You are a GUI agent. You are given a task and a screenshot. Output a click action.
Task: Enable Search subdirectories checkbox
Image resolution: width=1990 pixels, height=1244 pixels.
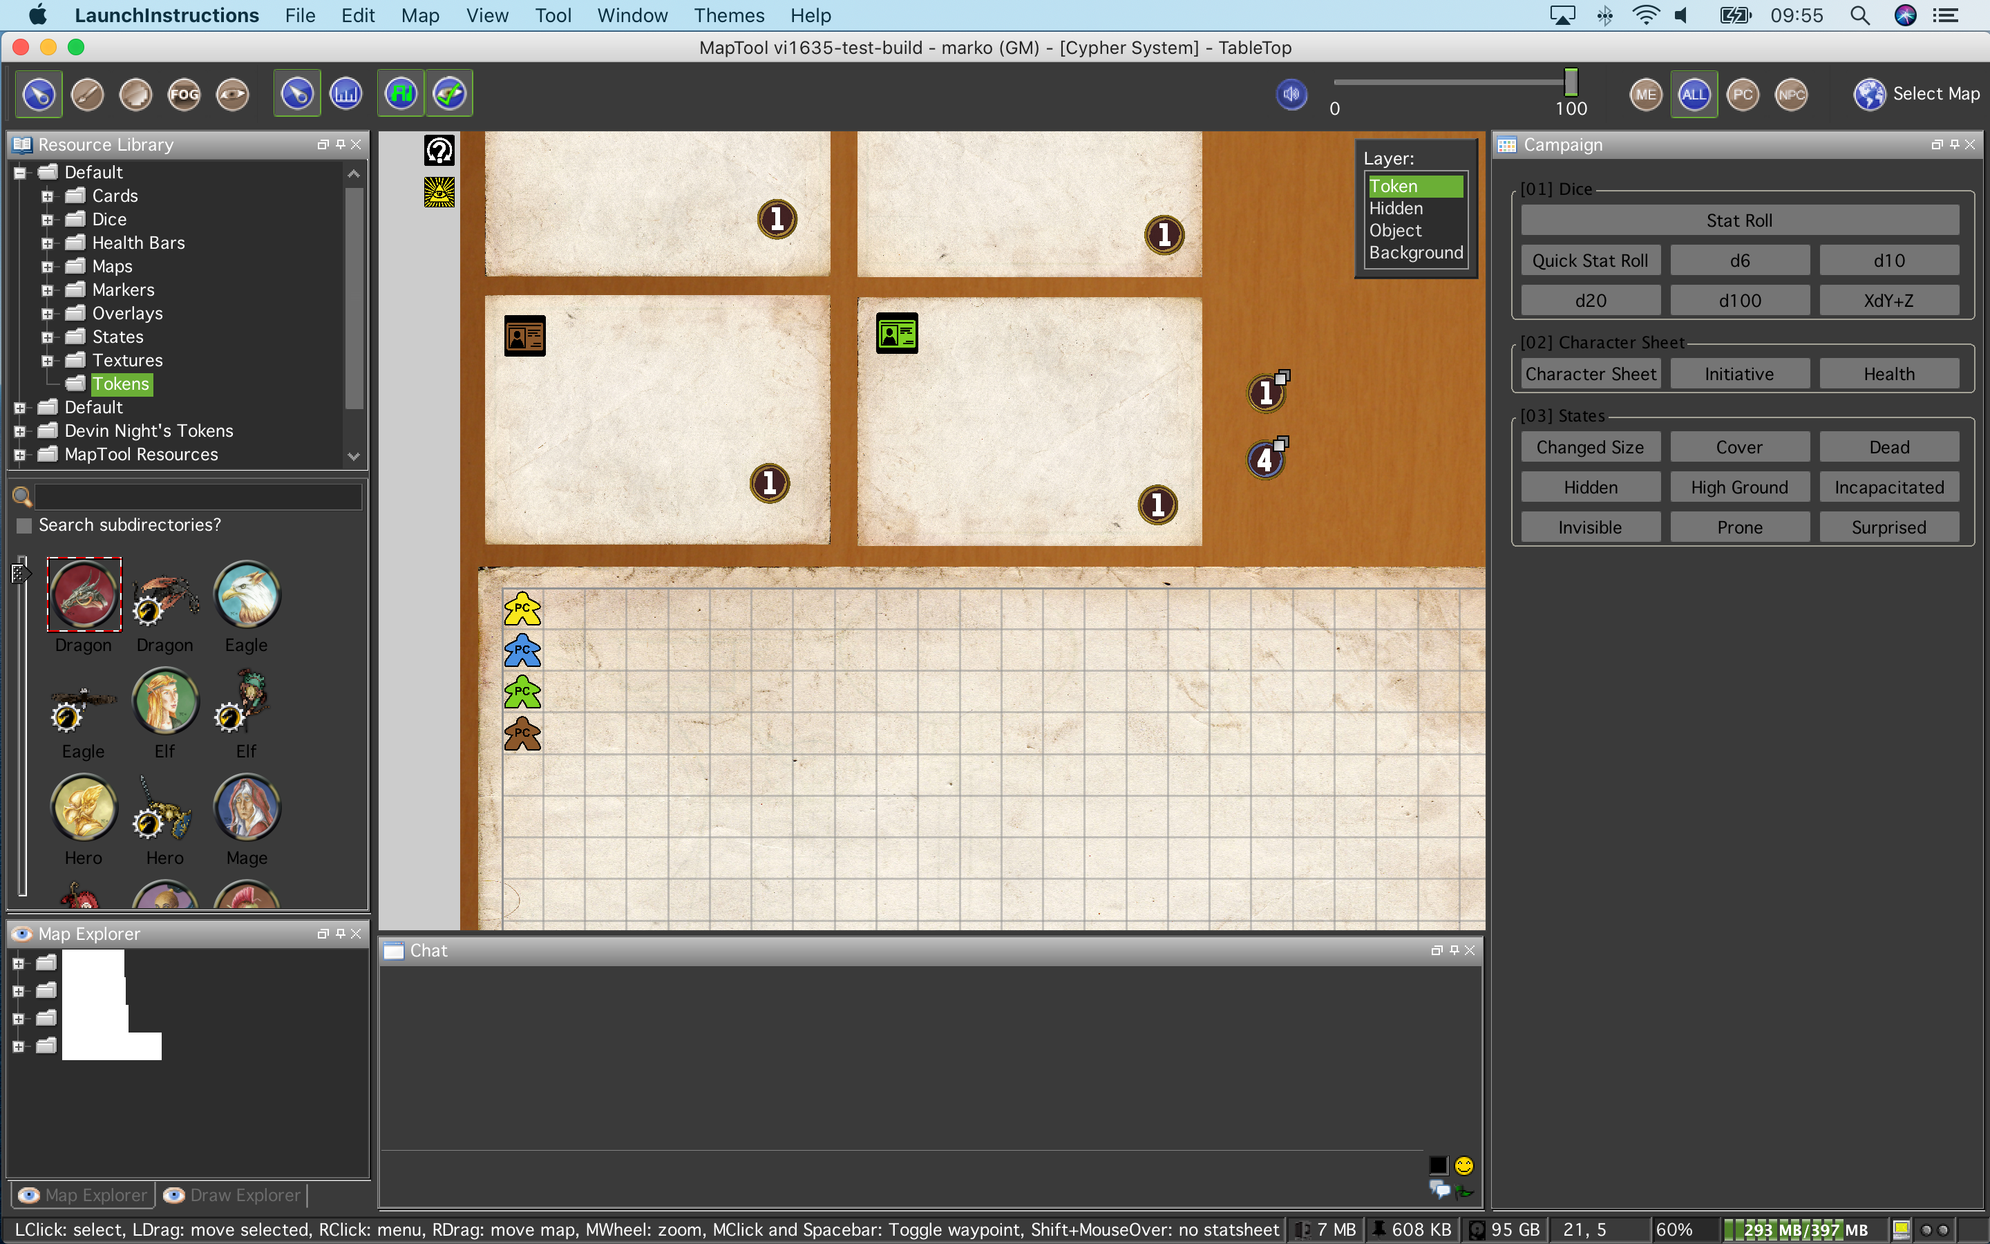tap(25, 525)
